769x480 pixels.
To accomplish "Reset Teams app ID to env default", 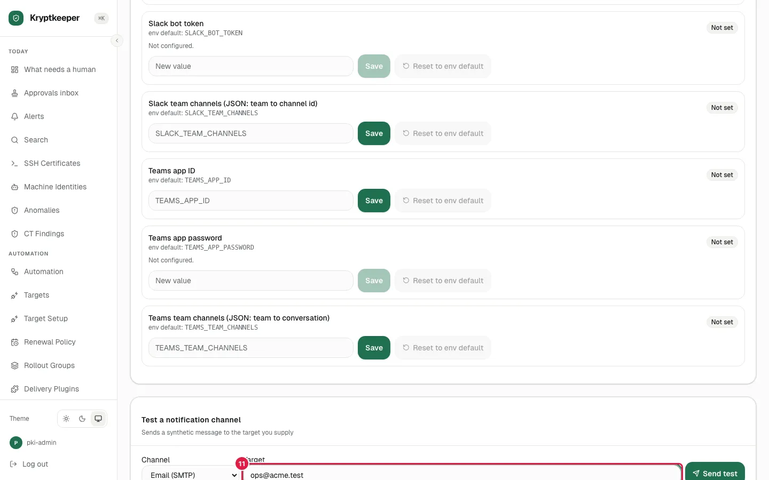I will coord(443,201).
